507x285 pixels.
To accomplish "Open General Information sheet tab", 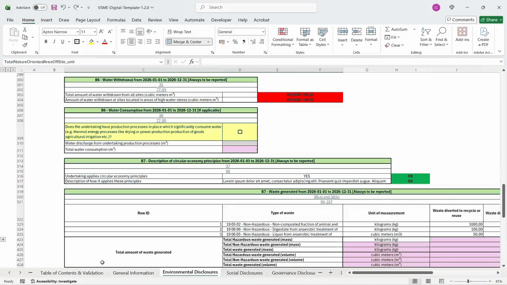I will click(x=133, y=273).
